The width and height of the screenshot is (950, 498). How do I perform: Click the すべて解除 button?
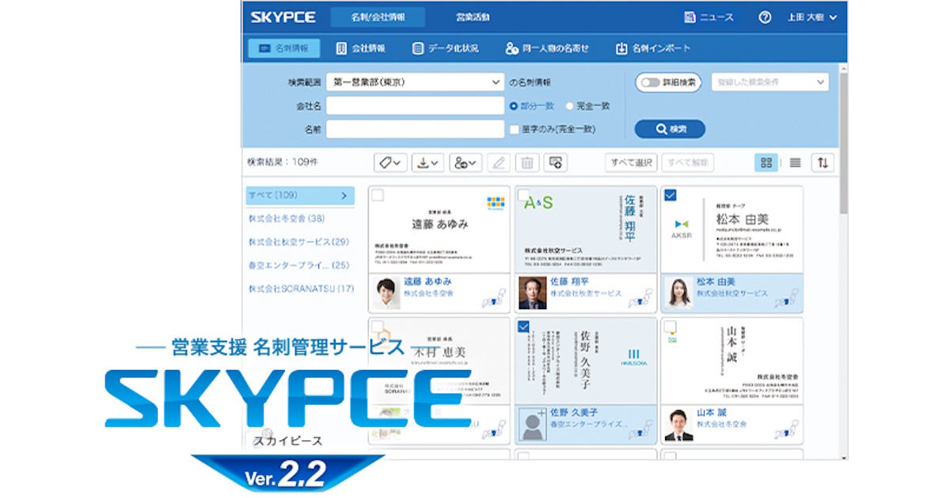[x=687, y=163]
